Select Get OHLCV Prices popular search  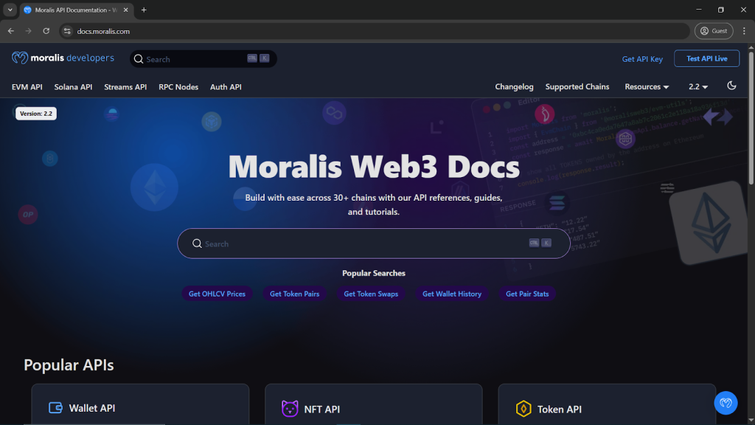(x=217, y=294)
